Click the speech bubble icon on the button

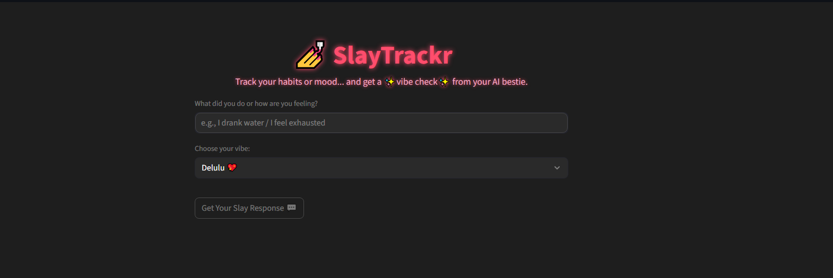click(292, 208)
